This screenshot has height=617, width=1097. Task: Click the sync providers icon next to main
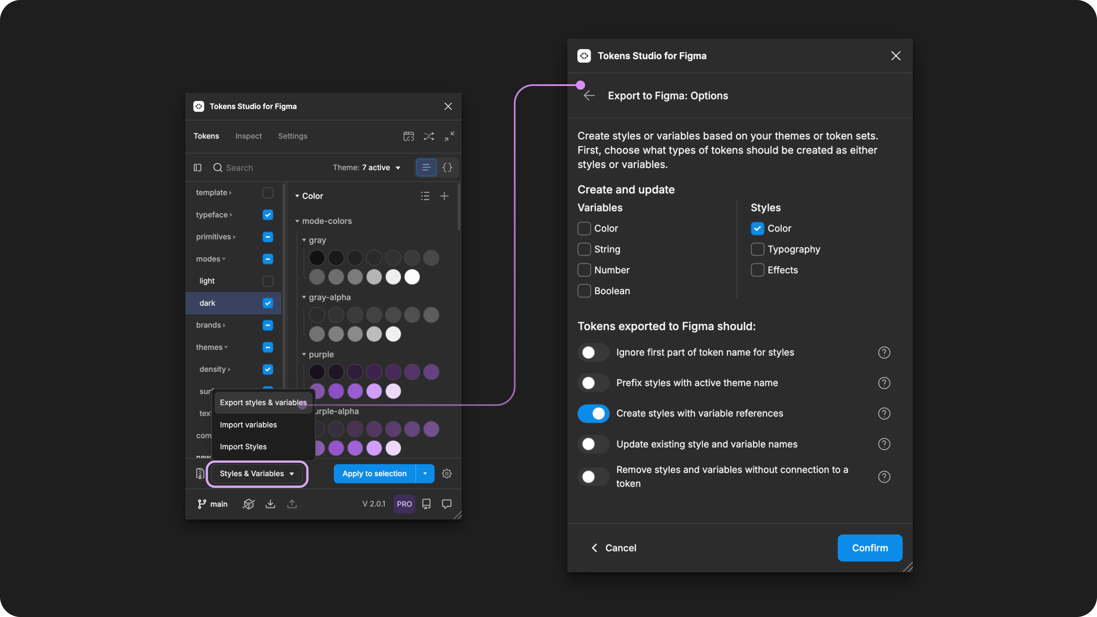tap(249, 504)
